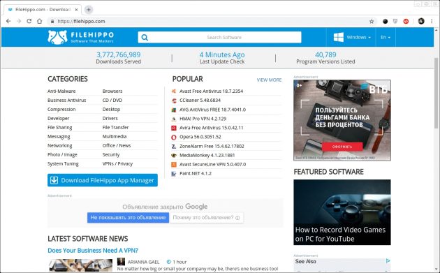Click the Avast Free Antivirus icon

[174, 91]
